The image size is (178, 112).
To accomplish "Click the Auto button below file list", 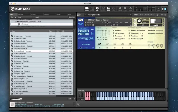I will click(x=70, y=99).
